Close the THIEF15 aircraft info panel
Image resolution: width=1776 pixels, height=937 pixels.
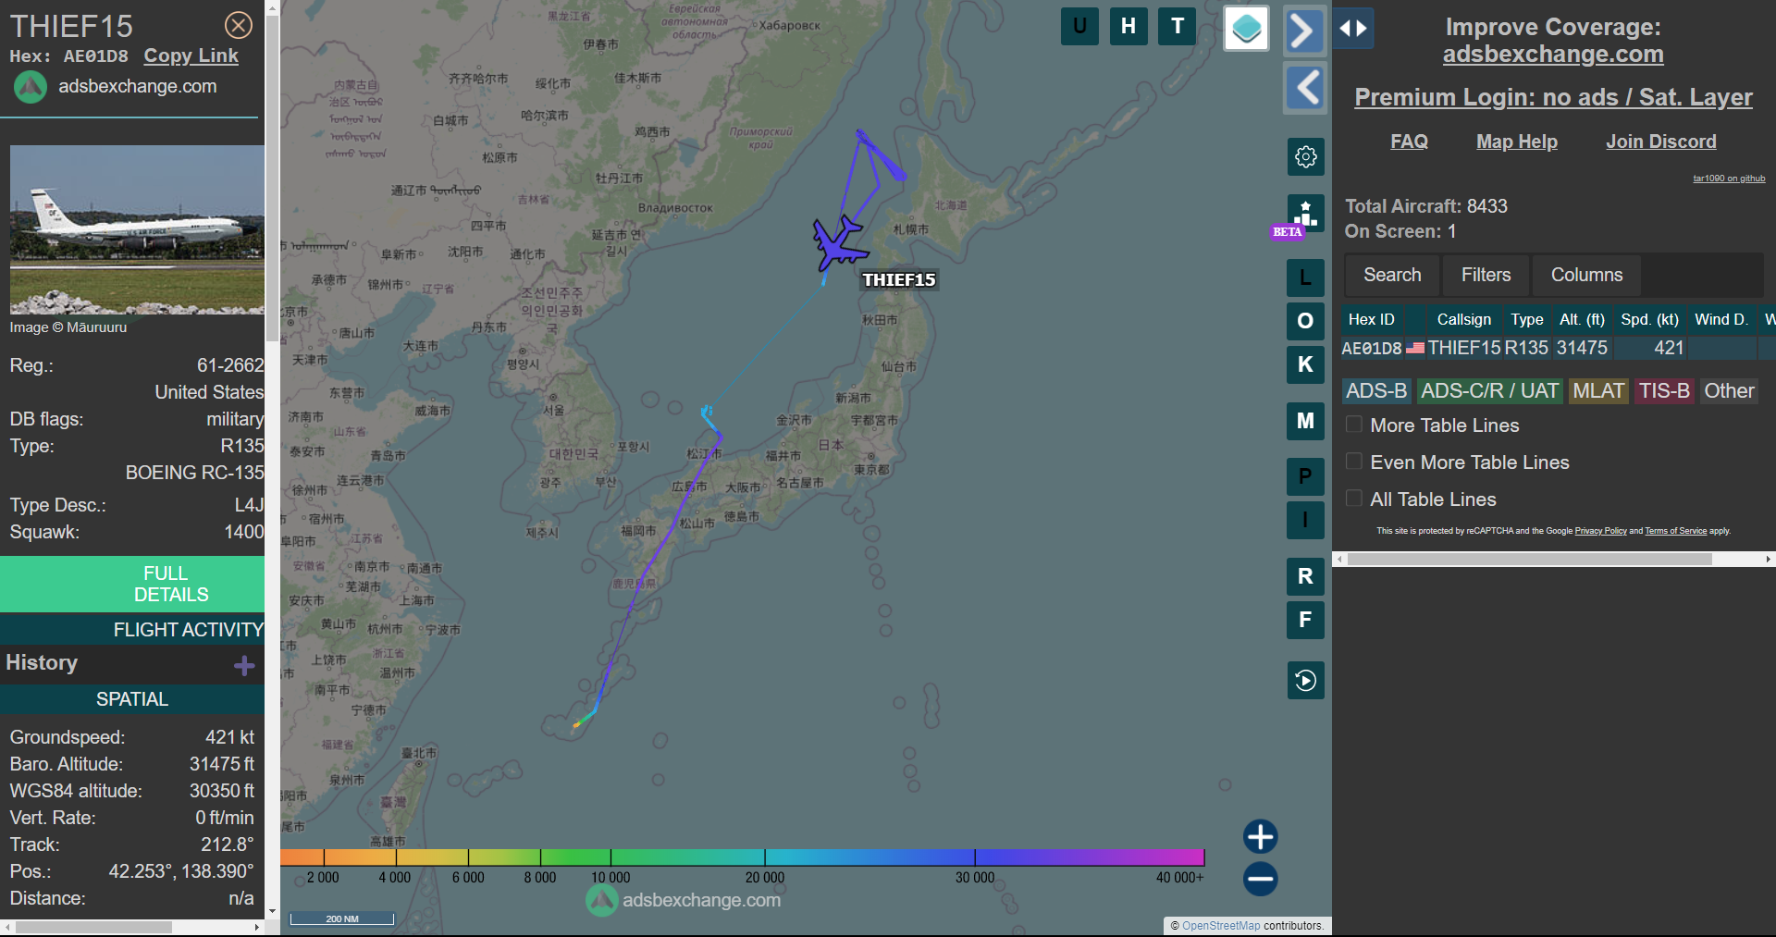pyautogui.click(x=239, y=25)
